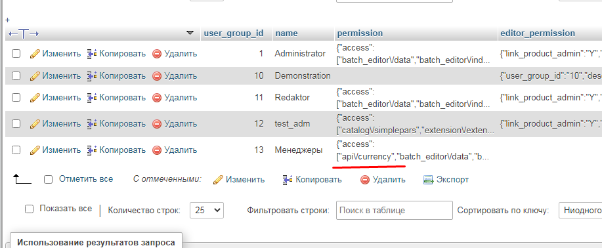This screenshot has width=602, height=248.
Task: Click the 'test_adm' name cell
Action: pos(292,123)
